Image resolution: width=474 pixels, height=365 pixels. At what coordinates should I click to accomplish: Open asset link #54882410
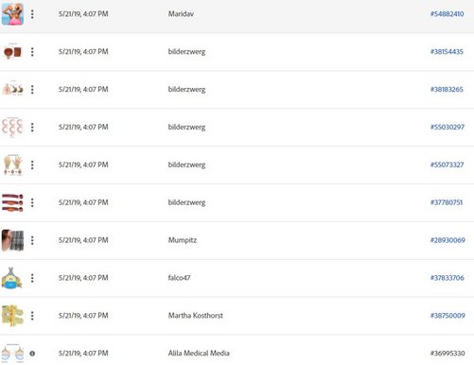[447, 14]
